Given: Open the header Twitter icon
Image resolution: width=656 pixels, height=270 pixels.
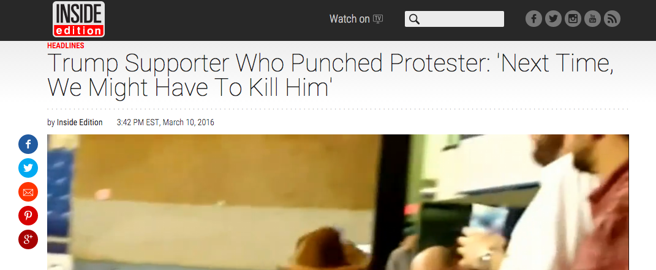Looking at the screenshot, I should click(554, 19).
